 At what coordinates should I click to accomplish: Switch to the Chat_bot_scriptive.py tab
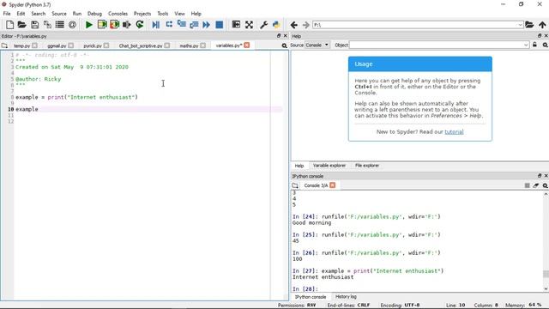pos(141,45)
